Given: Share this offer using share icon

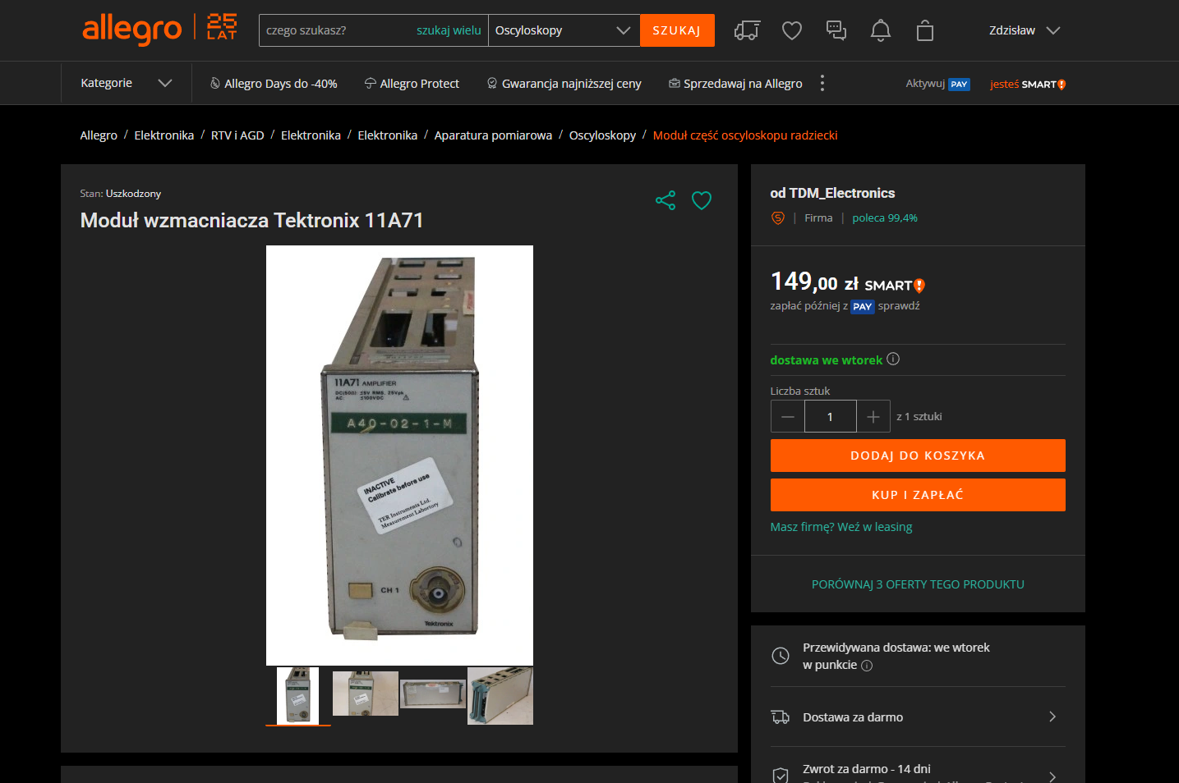Looking at the screenshot, I should click(x=665, y=200).
